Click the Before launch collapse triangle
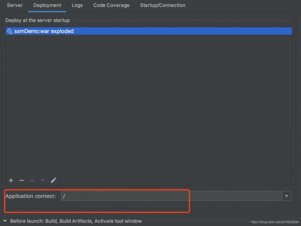The image size is (301, 226). pos(5,221)
